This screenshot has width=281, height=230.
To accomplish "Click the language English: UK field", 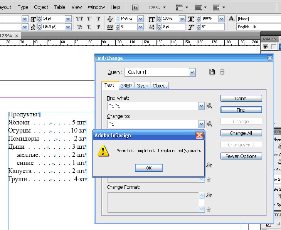I will tap(258, 27).
